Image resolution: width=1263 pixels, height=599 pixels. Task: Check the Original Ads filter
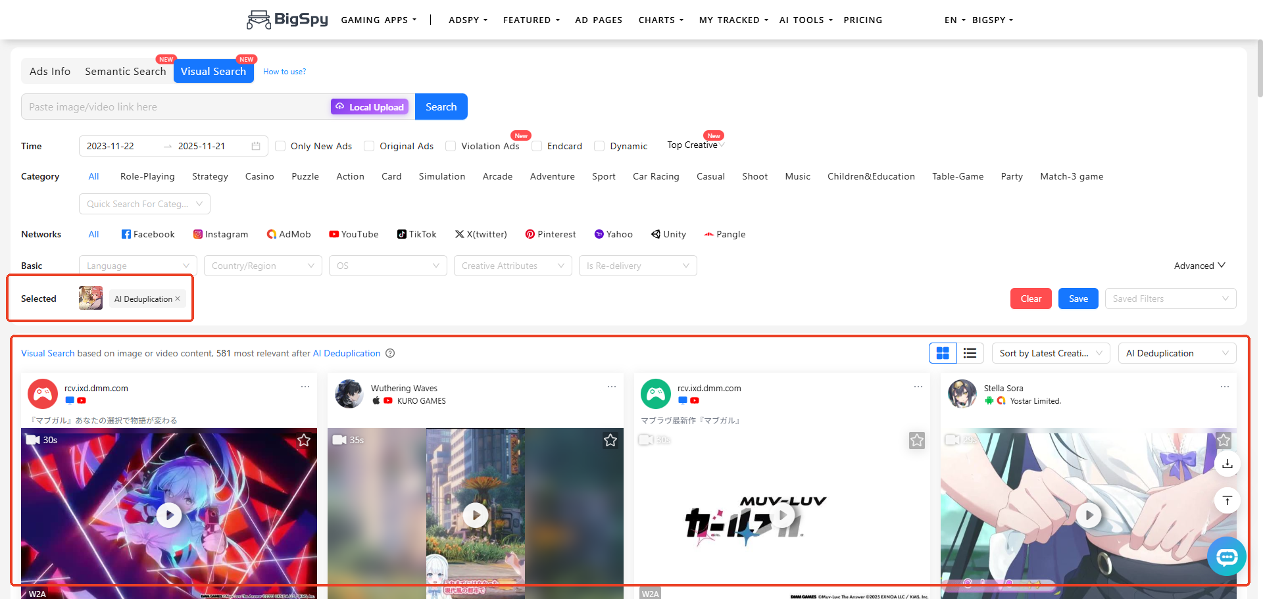369,146
